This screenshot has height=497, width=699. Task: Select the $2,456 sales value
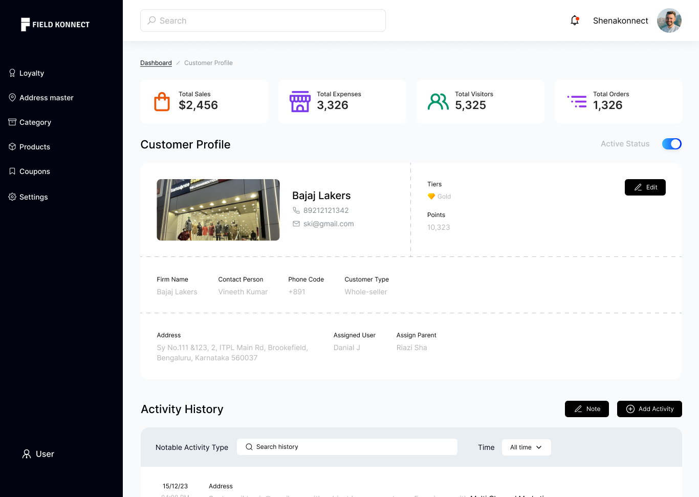click(198, 105)
